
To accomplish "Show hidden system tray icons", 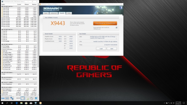I will [164, 103].
